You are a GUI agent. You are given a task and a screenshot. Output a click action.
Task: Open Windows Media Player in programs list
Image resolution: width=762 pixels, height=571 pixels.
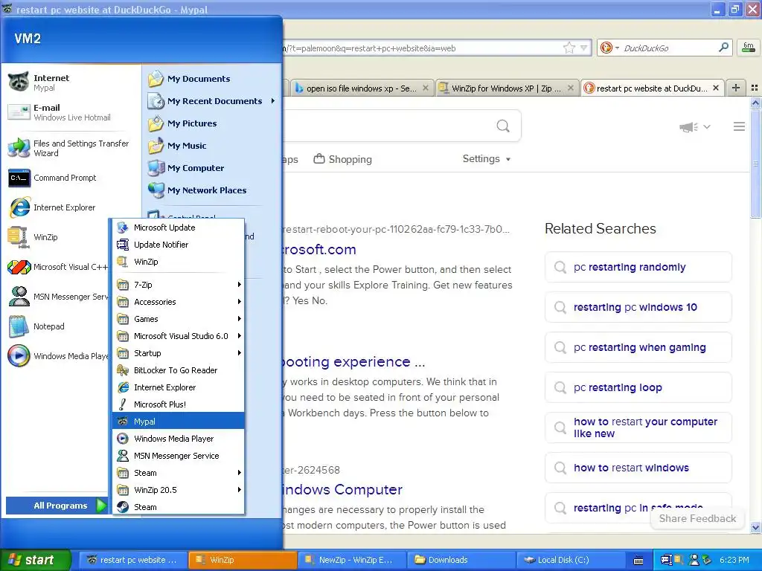[179, 439]
